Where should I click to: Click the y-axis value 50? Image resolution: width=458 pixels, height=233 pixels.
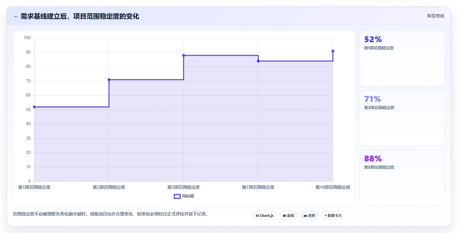click(28, 110)
